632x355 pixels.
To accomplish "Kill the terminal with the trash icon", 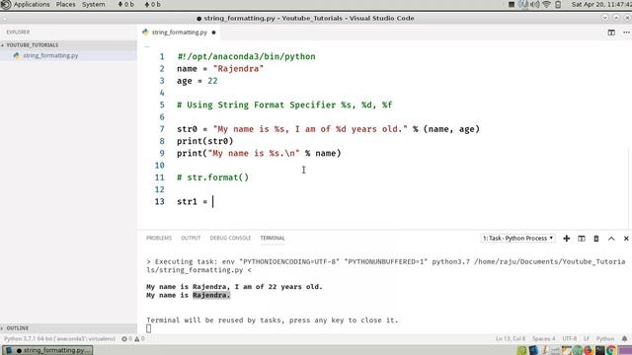I will pos(596,239).
